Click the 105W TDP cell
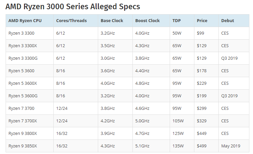 tap(178, 121)
